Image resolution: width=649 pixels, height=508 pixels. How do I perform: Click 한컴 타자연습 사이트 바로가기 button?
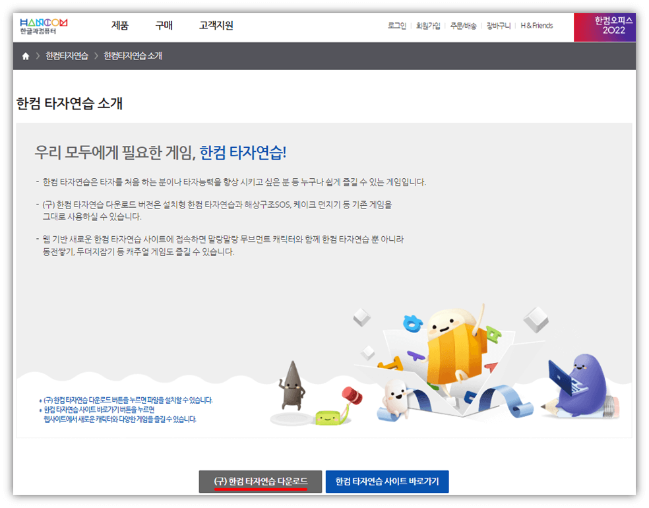[x=387, y=482]
